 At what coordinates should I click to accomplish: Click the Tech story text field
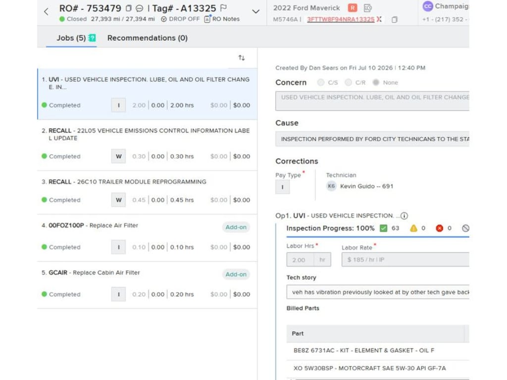[x=378, y=292]
